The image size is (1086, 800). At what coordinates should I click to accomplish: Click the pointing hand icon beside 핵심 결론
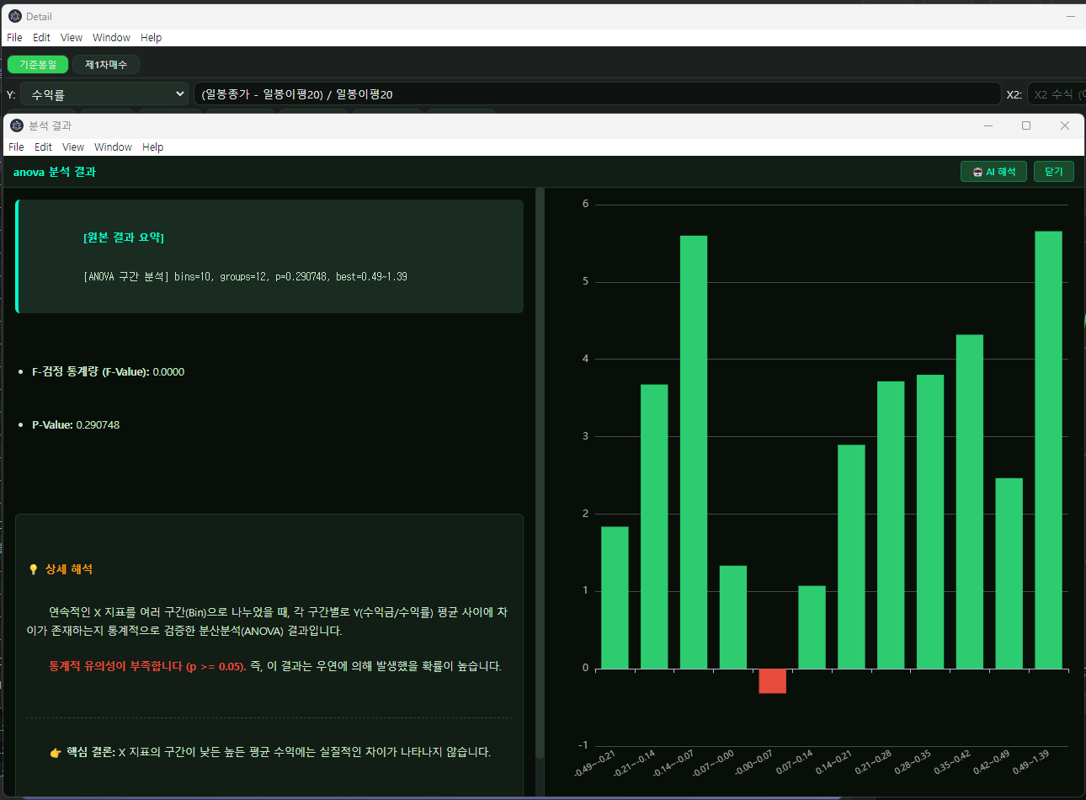(x=56, y=753)
